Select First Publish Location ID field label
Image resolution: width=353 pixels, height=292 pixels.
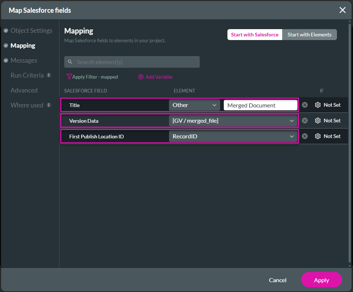point(97,137)
